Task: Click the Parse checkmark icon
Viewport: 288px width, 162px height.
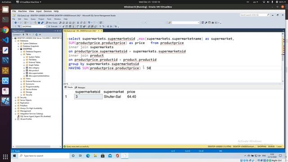Action: coord(63,27)
